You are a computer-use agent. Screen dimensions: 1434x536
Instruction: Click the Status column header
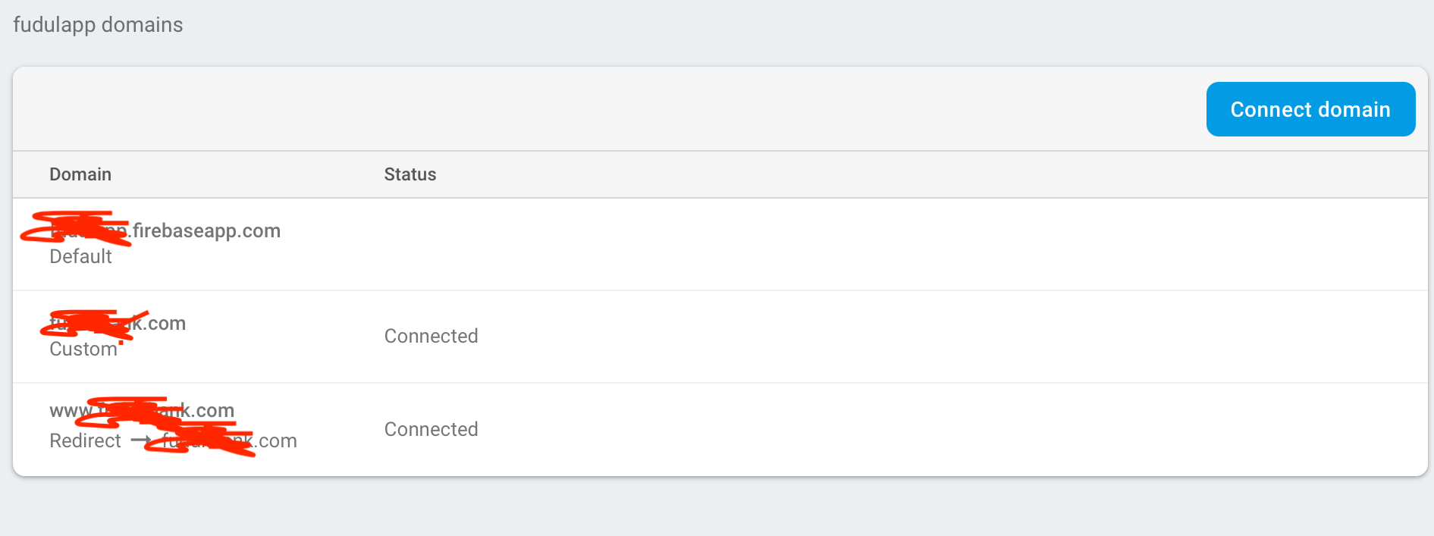tap(409, 174)
